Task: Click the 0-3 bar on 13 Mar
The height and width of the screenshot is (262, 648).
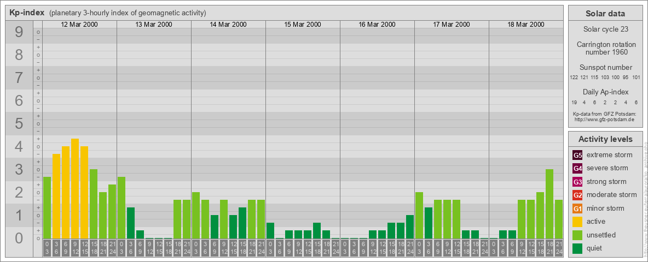Action: [121, 207]
